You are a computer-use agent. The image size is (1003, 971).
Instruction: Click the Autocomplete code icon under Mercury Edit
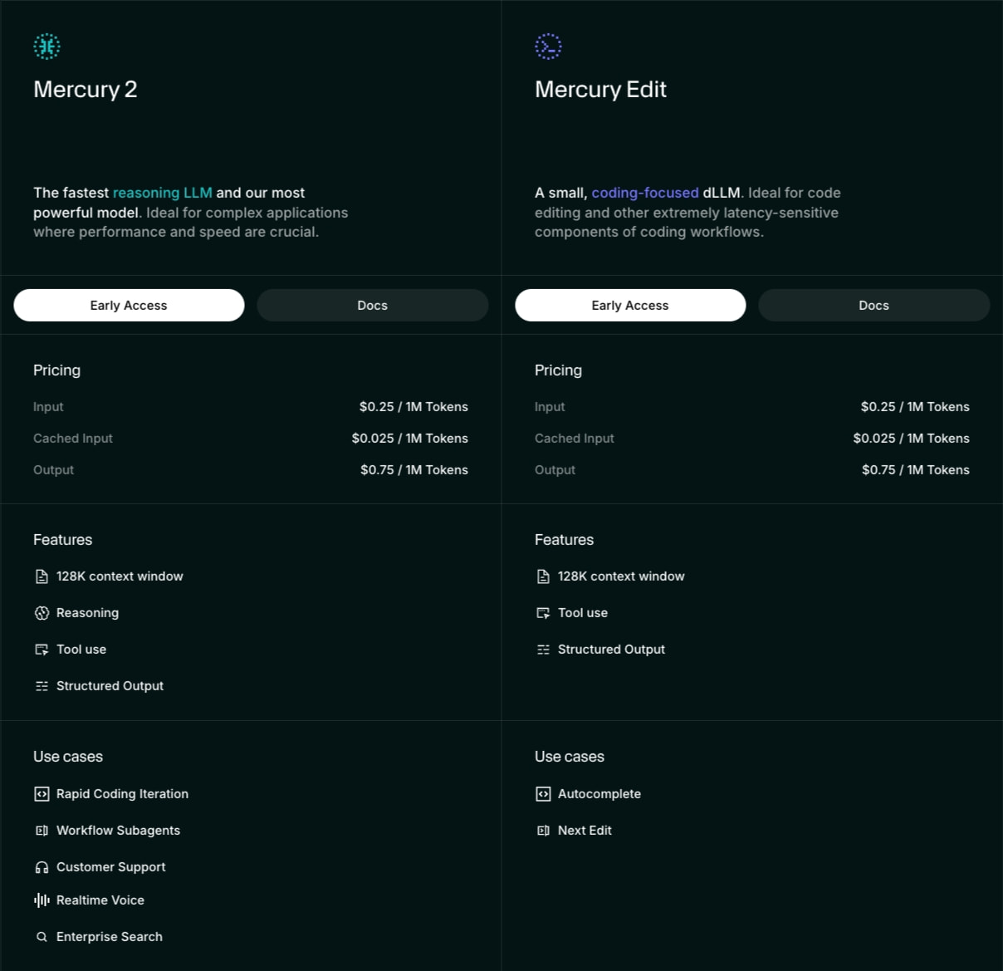tap(543, 794)
